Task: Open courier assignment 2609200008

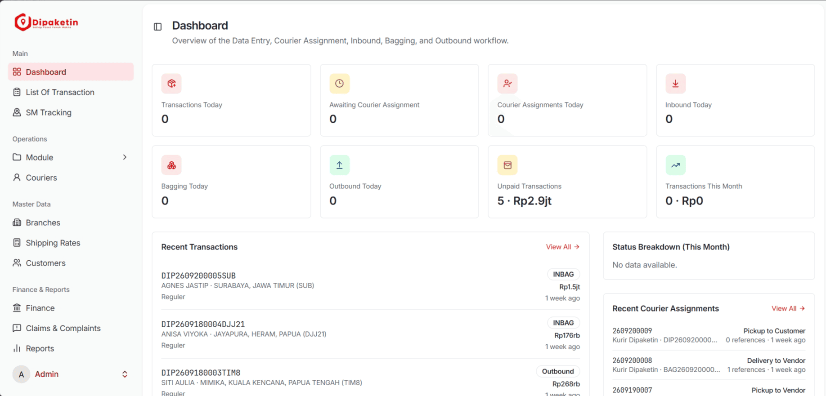Action: [x=632, y=360]
